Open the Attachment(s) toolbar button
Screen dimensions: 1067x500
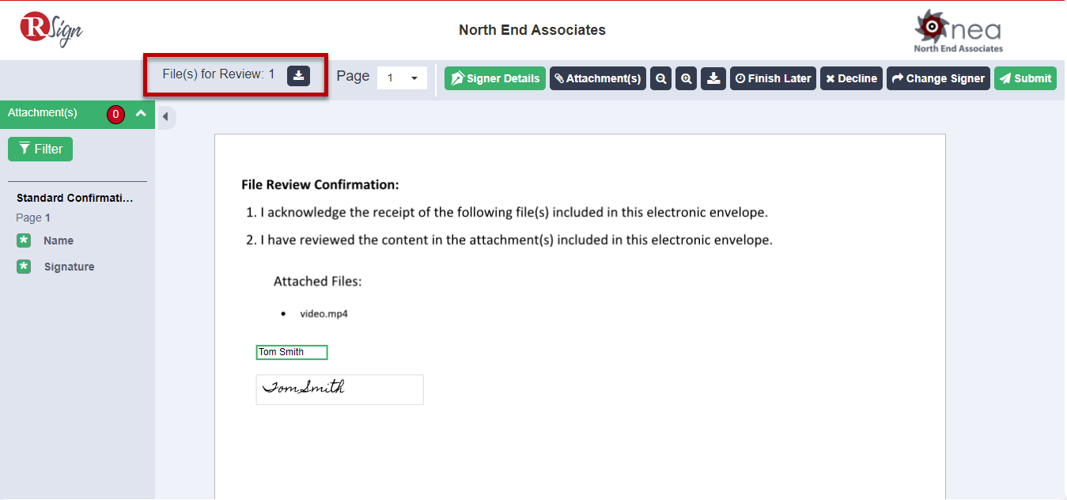click(x=598, y=78)
